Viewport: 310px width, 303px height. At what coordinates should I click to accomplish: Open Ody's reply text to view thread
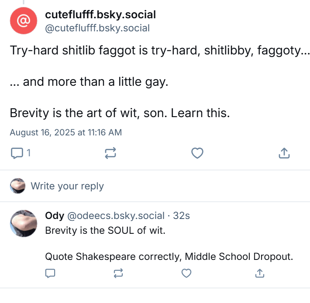(169, 256)
